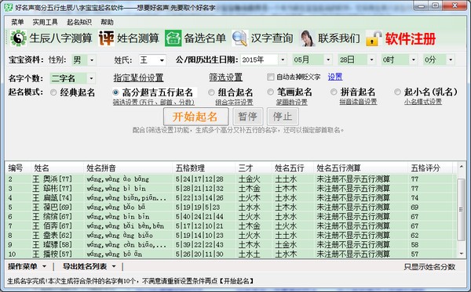This screenshot has width=471, height=292.
Task: Click the 开始起名 button
Action: click(x=195, y=117)
